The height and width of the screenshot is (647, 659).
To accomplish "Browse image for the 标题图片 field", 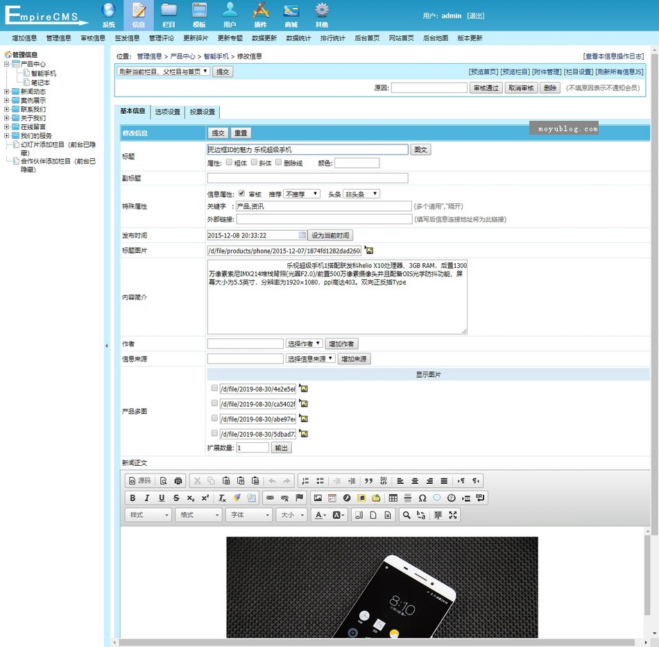I will pyautogui.click(x=368, y=250).
